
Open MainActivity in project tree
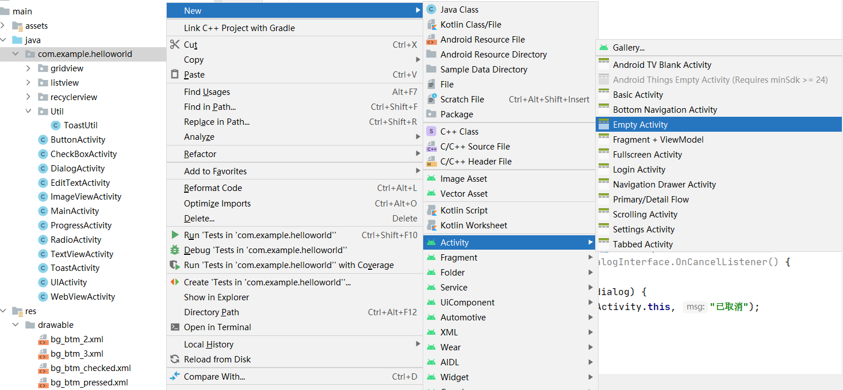pos(75,211)
